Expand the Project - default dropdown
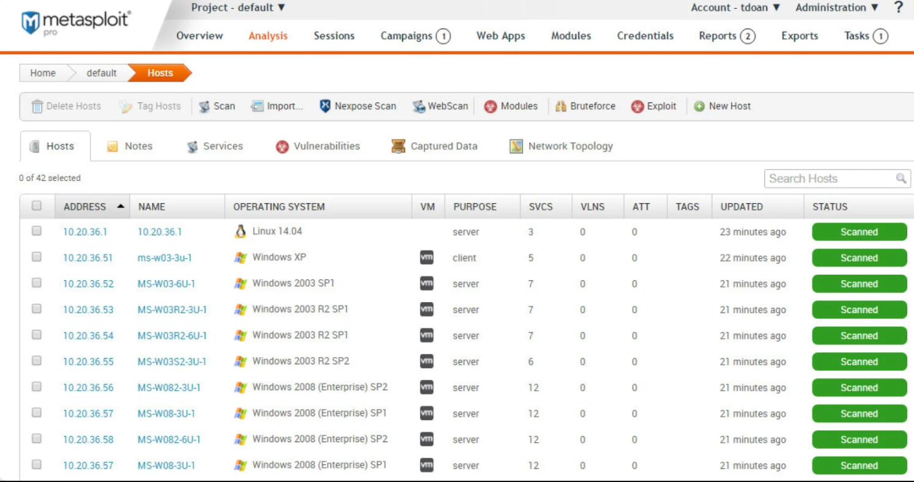The width and height of the screenshot is (914, 482). click(x=238, y=8)
